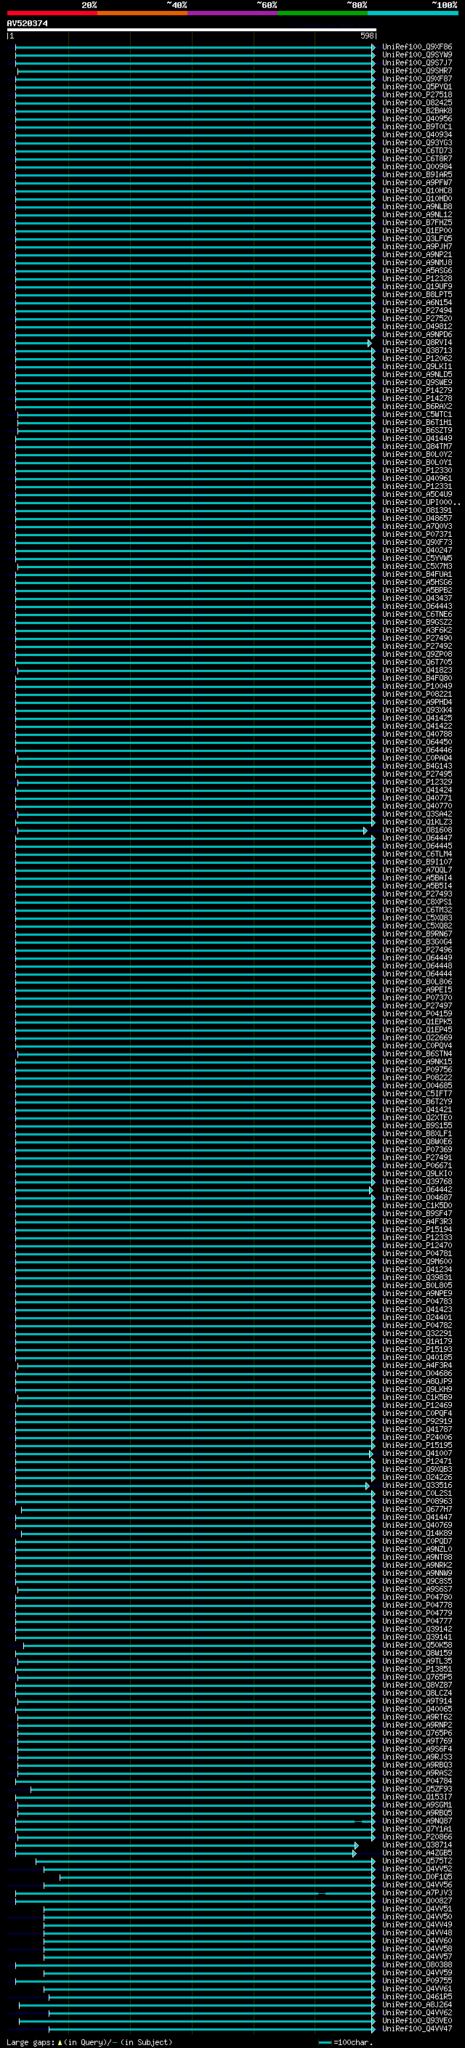The height and width of the screenshot is (2048, 465).
Task: Select hit label UniRef100_Q10HD0
Action: [416, 199]
